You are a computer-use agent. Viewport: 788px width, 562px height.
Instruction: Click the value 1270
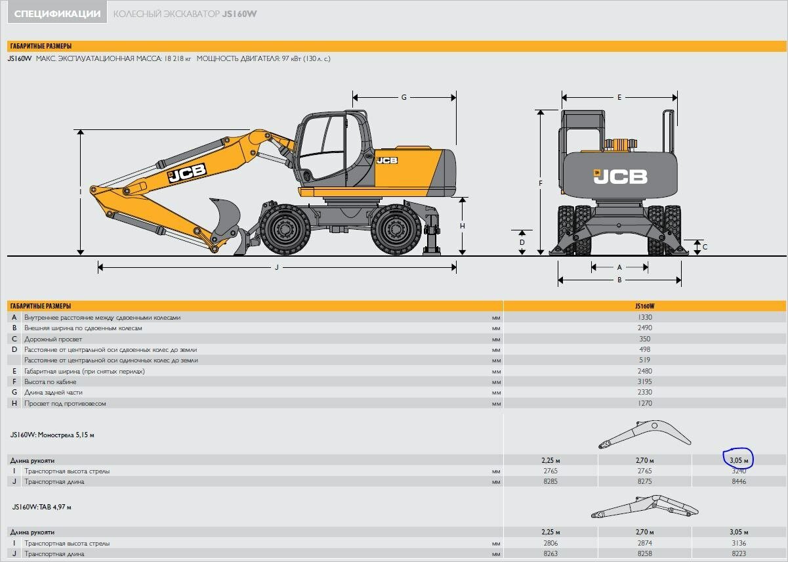(645, 403)
